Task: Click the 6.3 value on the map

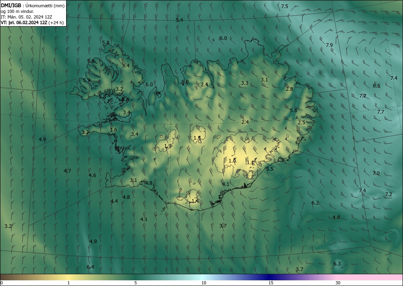Action: [x=337, y=264]
